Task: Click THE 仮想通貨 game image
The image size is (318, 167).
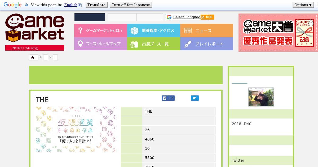Action: click(76, 129)
